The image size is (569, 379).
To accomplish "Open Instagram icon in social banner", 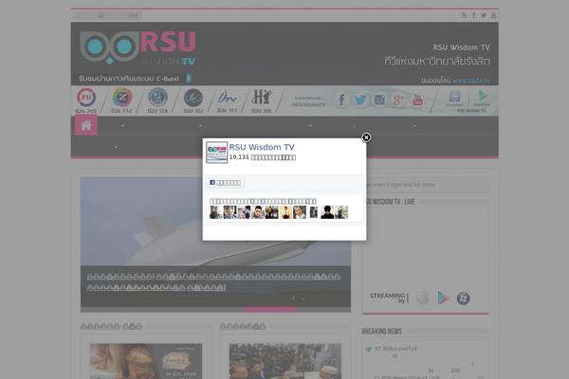I will (x=379, y=99).
